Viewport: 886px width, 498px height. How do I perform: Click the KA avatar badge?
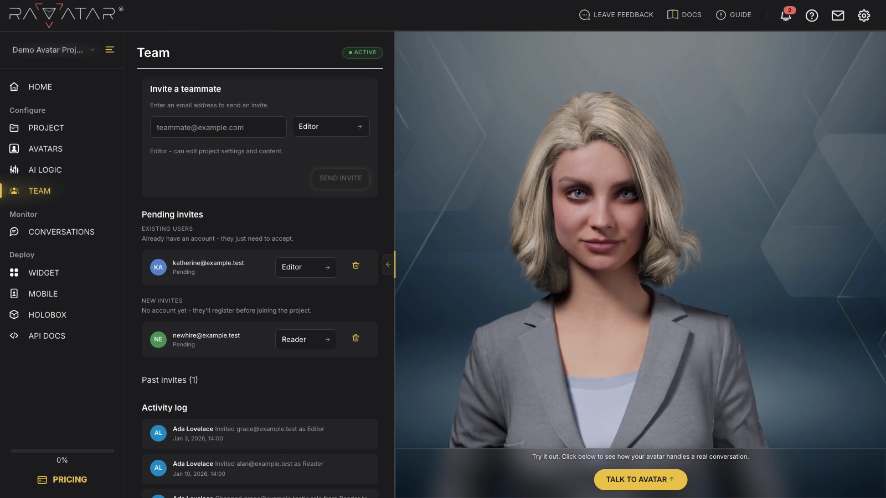pyautogui.click(x=158, y=267)
